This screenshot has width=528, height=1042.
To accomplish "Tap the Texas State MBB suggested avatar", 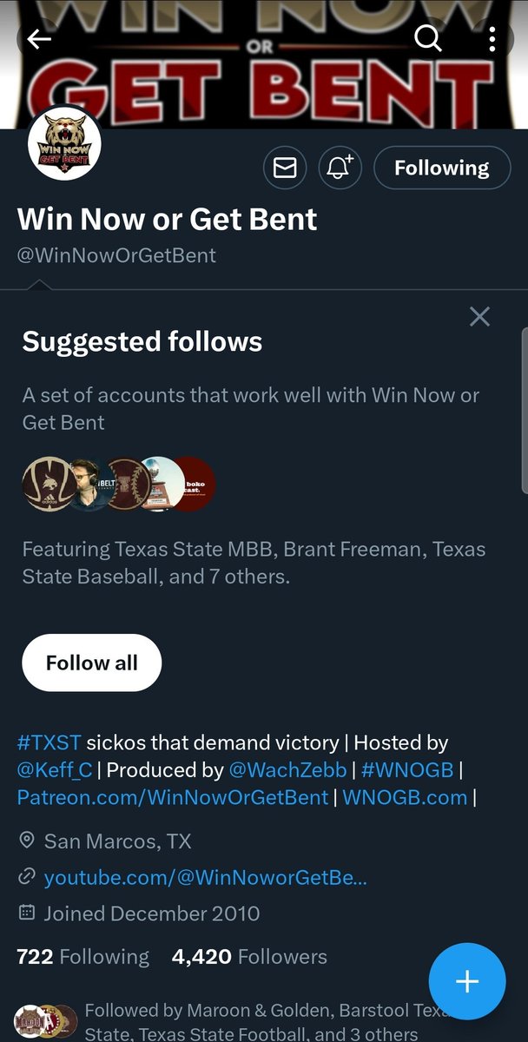I will click(47, 484).
